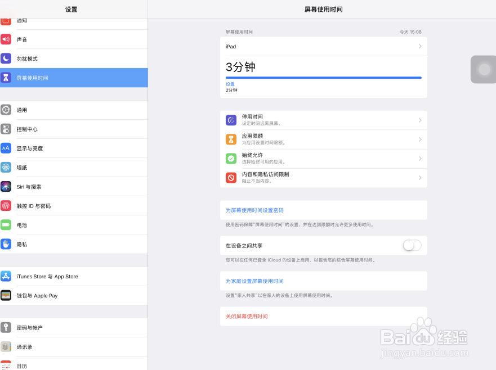
Task: Toggle 在设备之间共享 switch on
Action: pyautogui.click(x=412, y=246)
